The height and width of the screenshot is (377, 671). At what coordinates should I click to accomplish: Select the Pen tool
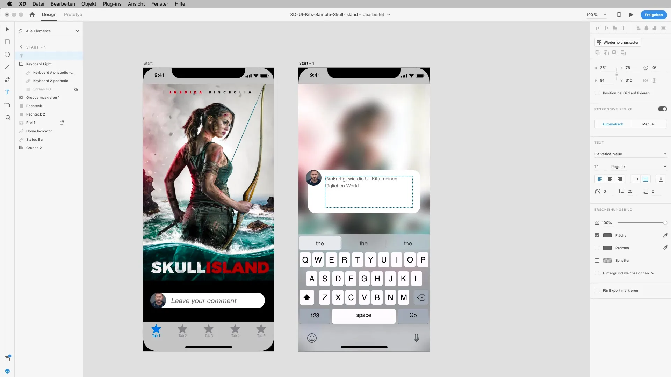tap(7, 80)
